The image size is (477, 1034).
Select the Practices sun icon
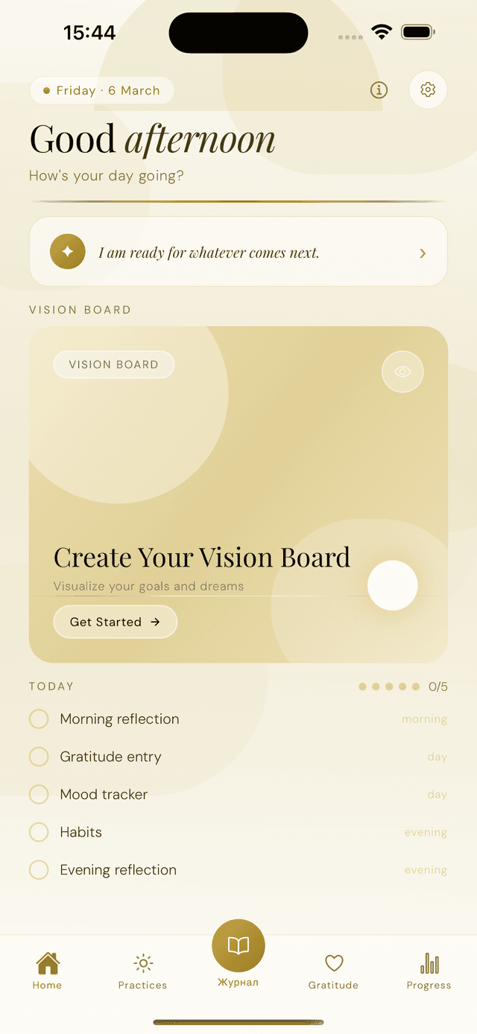(x=142, y=962)
